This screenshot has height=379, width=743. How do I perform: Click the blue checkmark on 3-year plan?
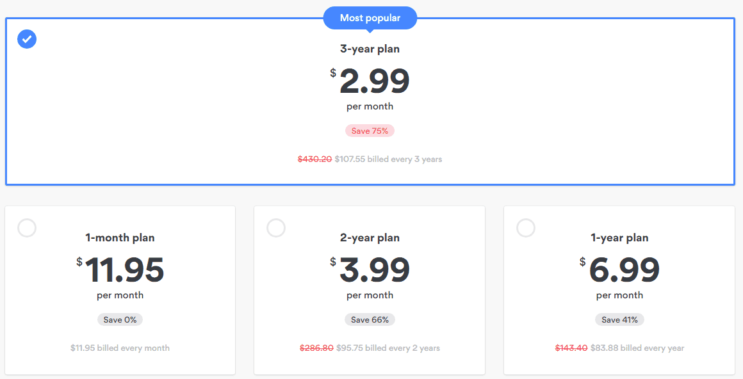[x=27, y=39]
